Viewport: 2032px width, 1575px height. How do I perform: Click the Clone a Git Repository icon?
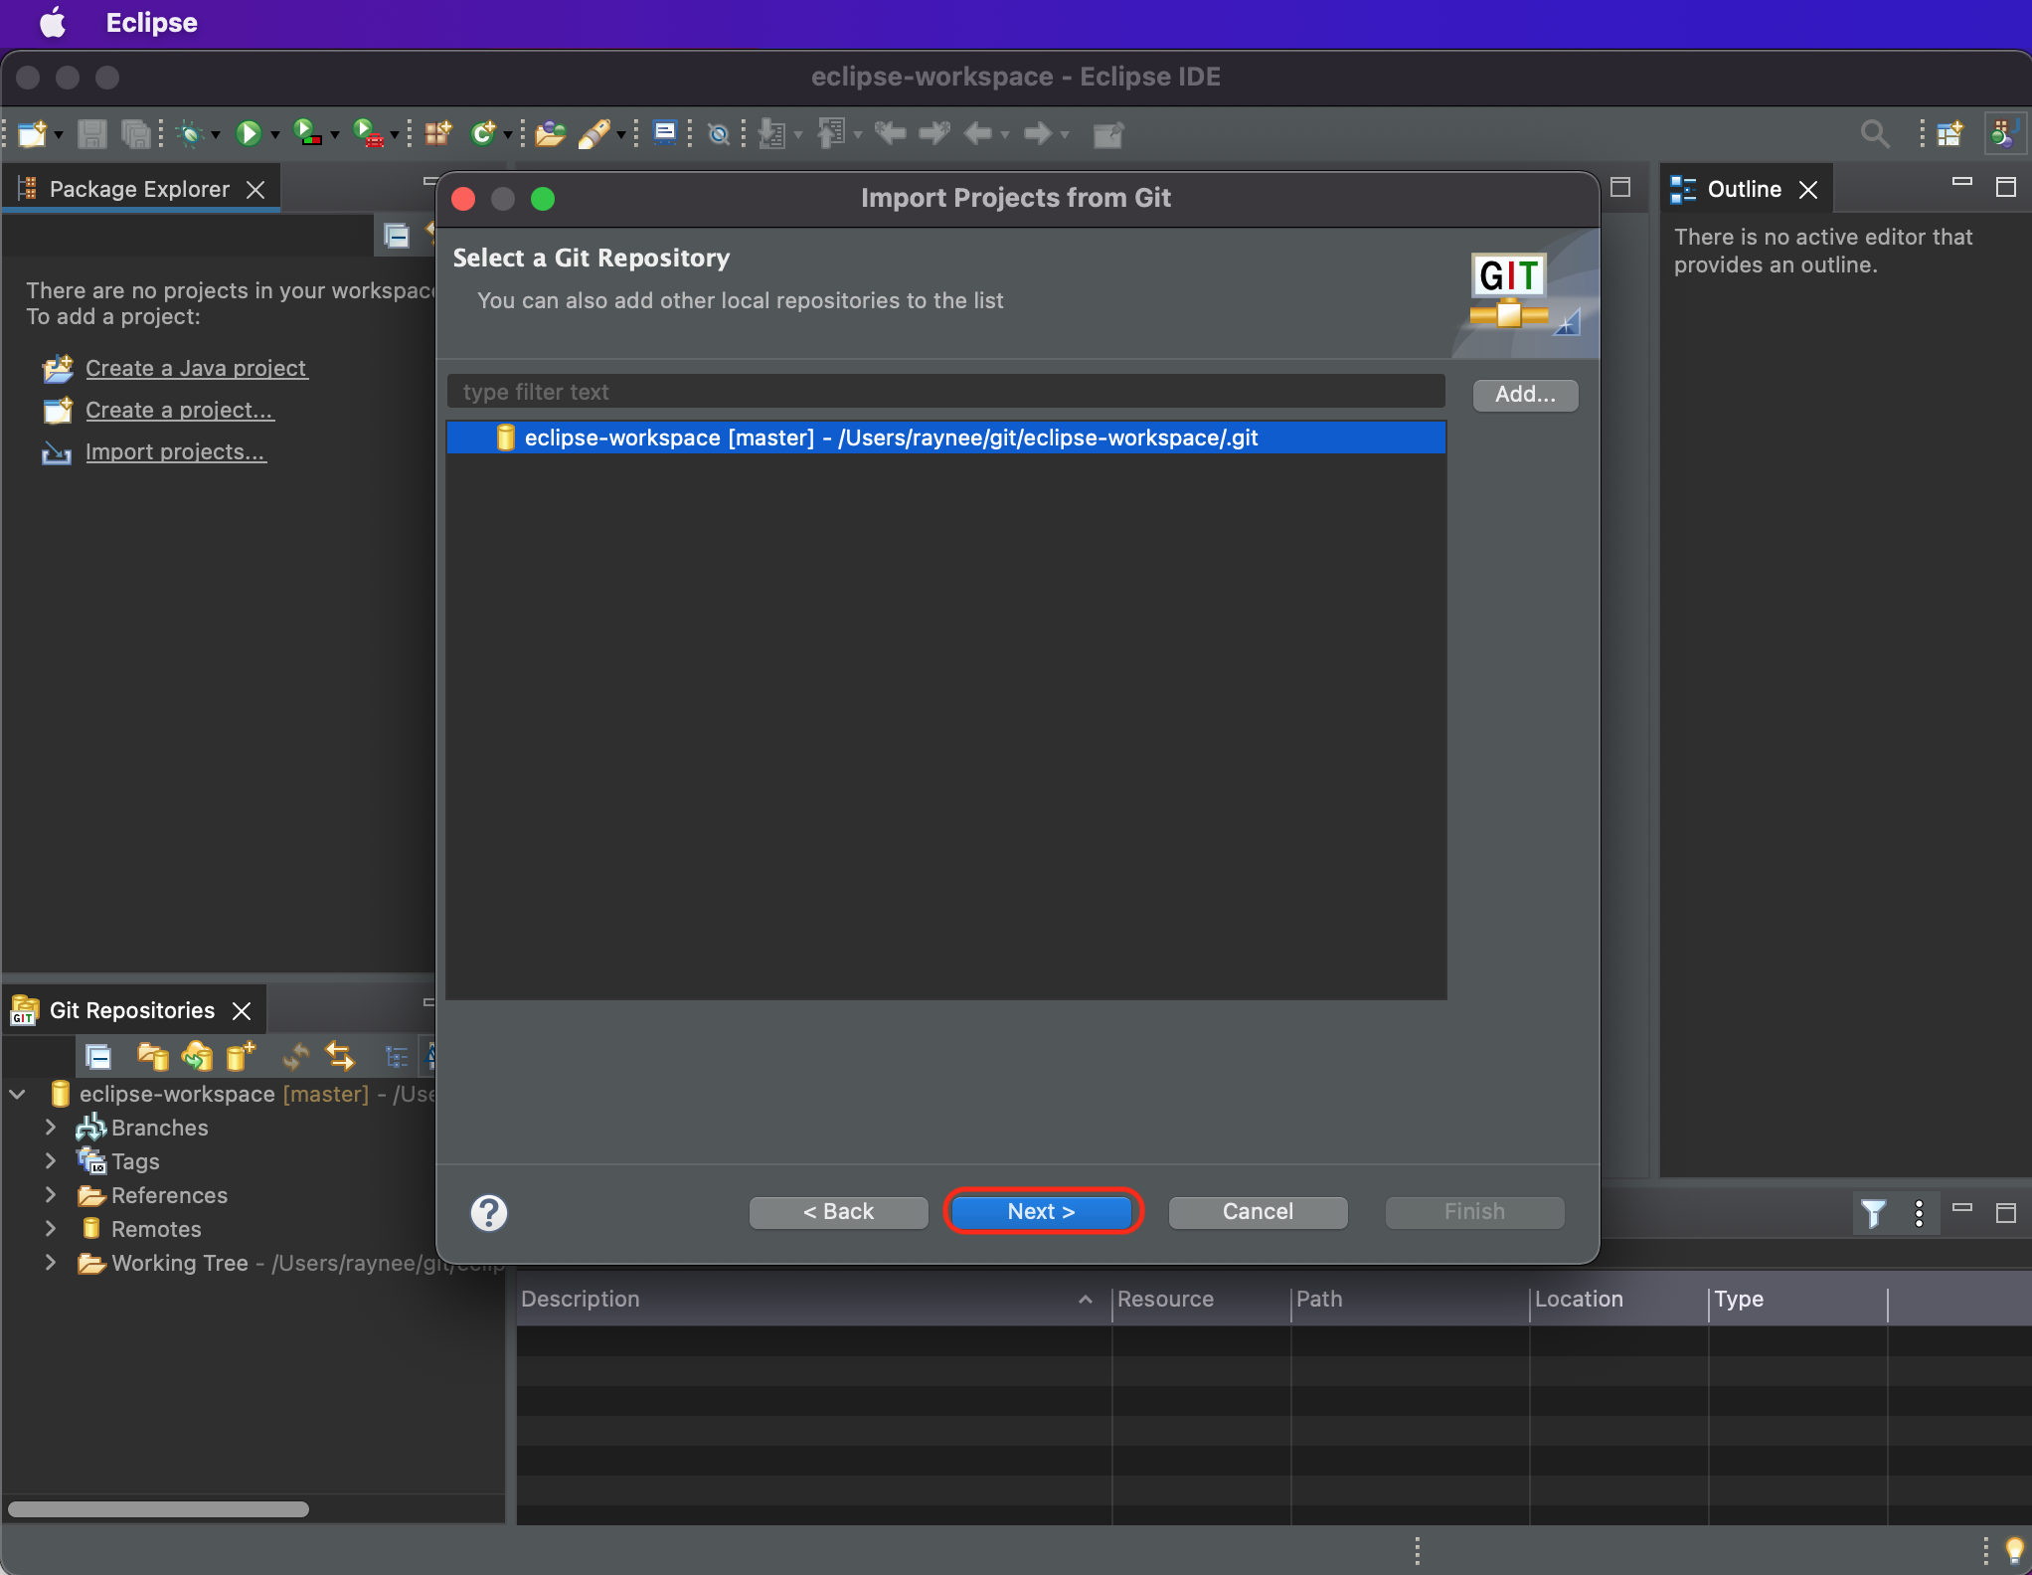click(197, 1056)
